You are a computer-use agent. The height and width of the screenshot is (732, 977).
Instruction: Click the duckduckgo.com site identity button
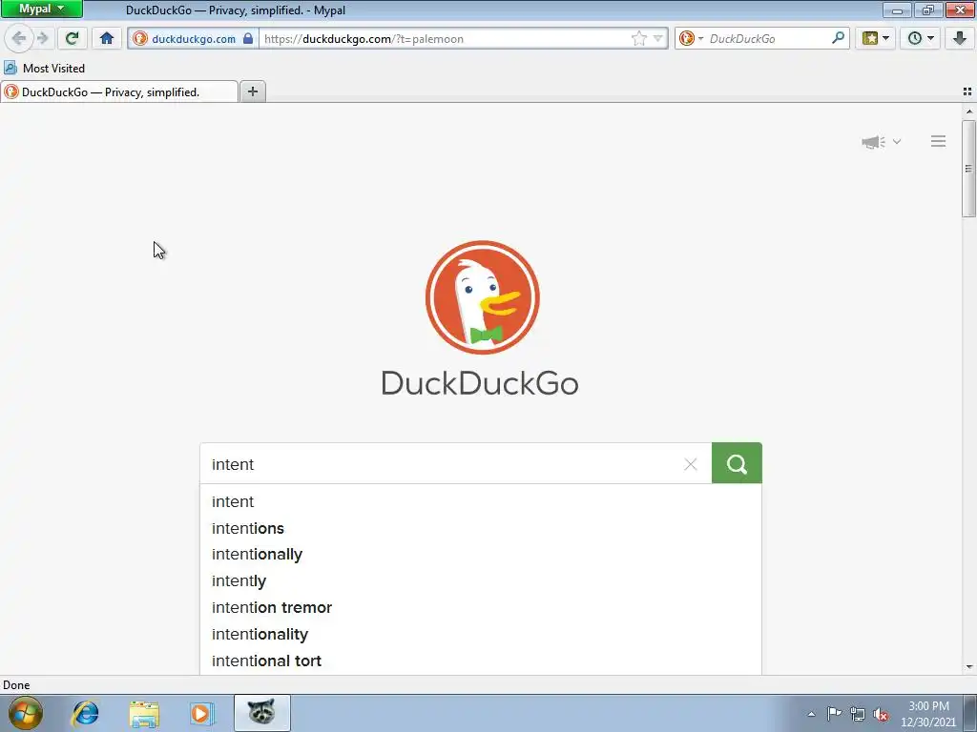click(x=194, y=38)
